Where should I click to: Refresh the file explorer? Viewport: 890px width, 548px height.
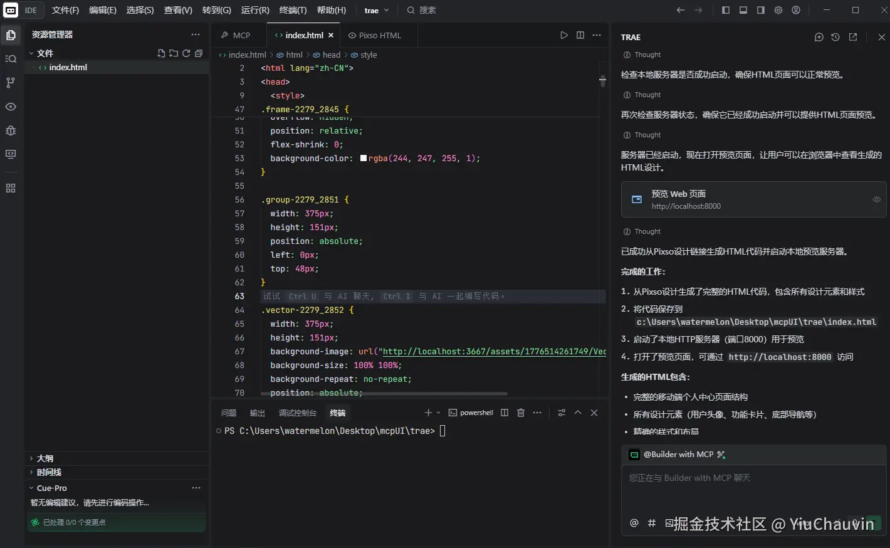click(x=186, y=53)
